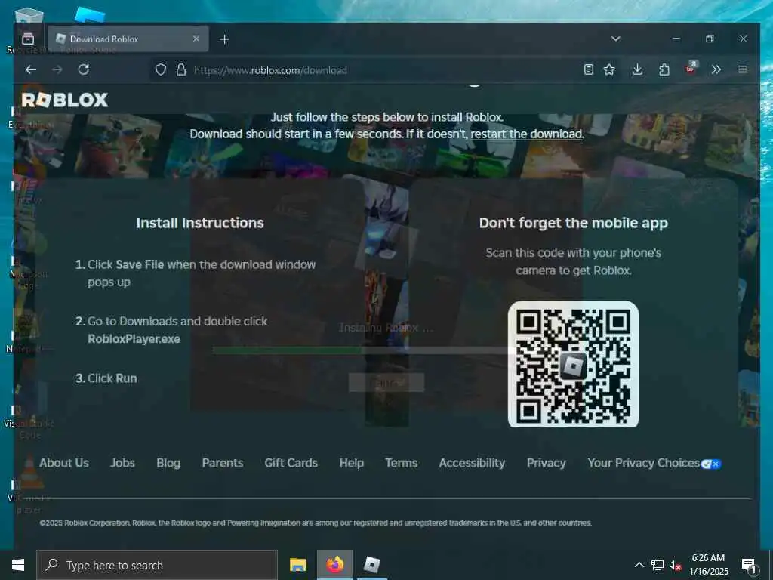Open the Firefox downloads panel

click(x=637, y=69)
